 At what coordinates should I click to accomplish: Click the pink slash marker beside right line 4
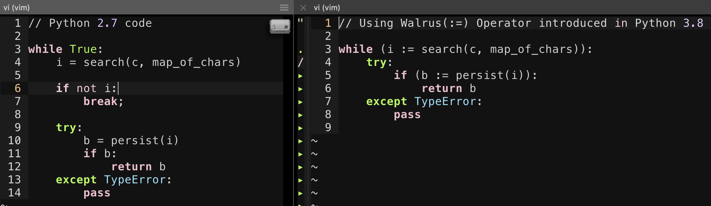coord(301,62)
